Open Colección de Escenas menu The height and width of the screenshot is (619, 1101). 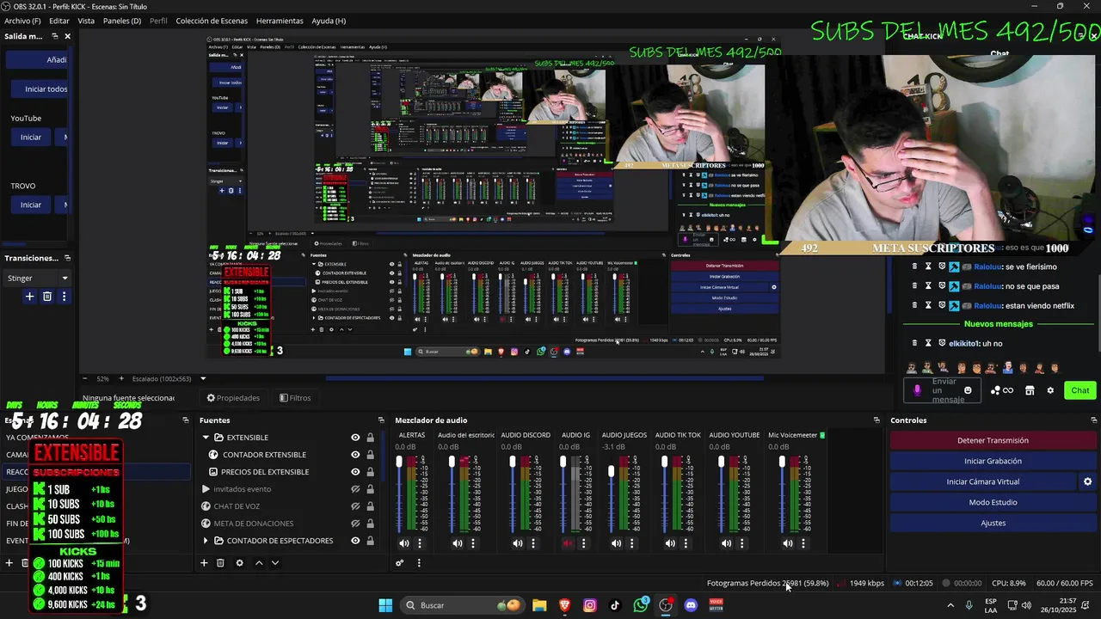click(212, 21)
